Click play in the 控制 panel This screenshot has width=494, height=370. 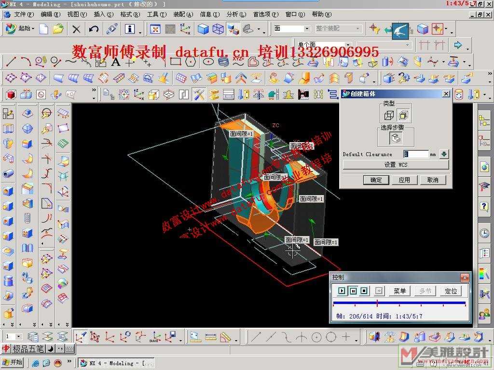[342, 291]
